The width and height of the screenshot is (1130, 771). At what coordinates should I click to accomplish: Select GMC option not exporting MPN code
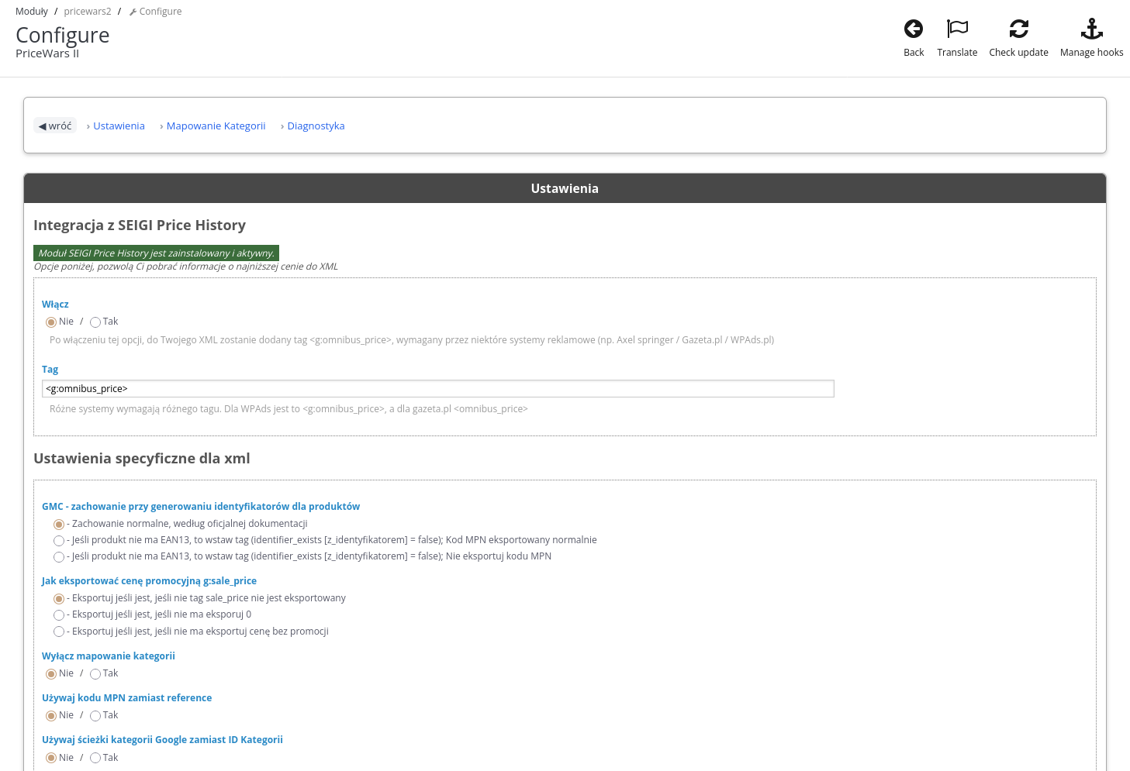59,557
